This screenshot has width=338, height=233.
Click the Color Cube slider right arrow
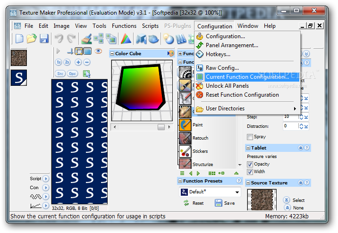[x=169, y=127]
